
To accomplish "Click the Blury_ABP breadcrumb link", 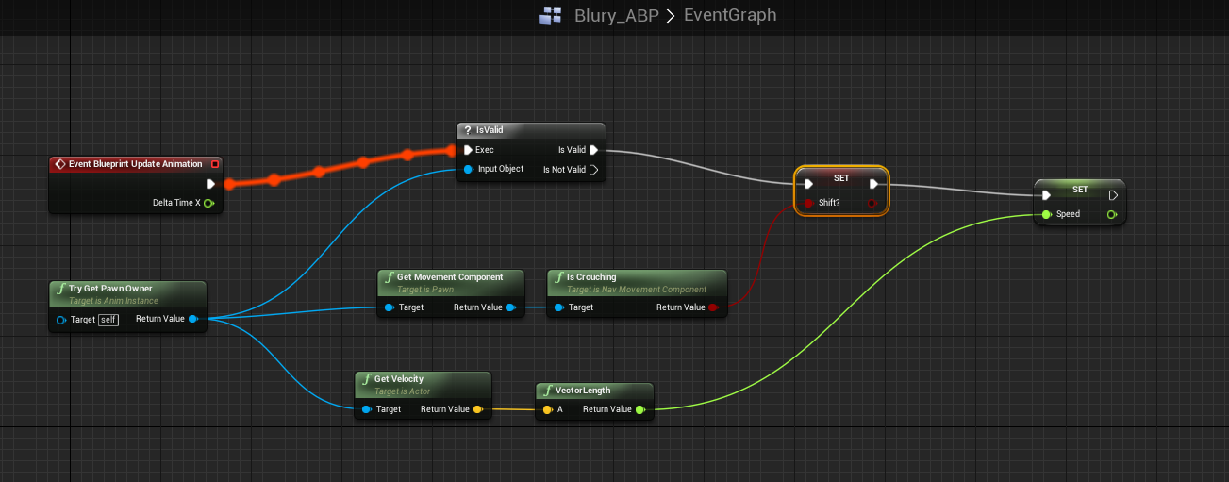I will 617,16.
